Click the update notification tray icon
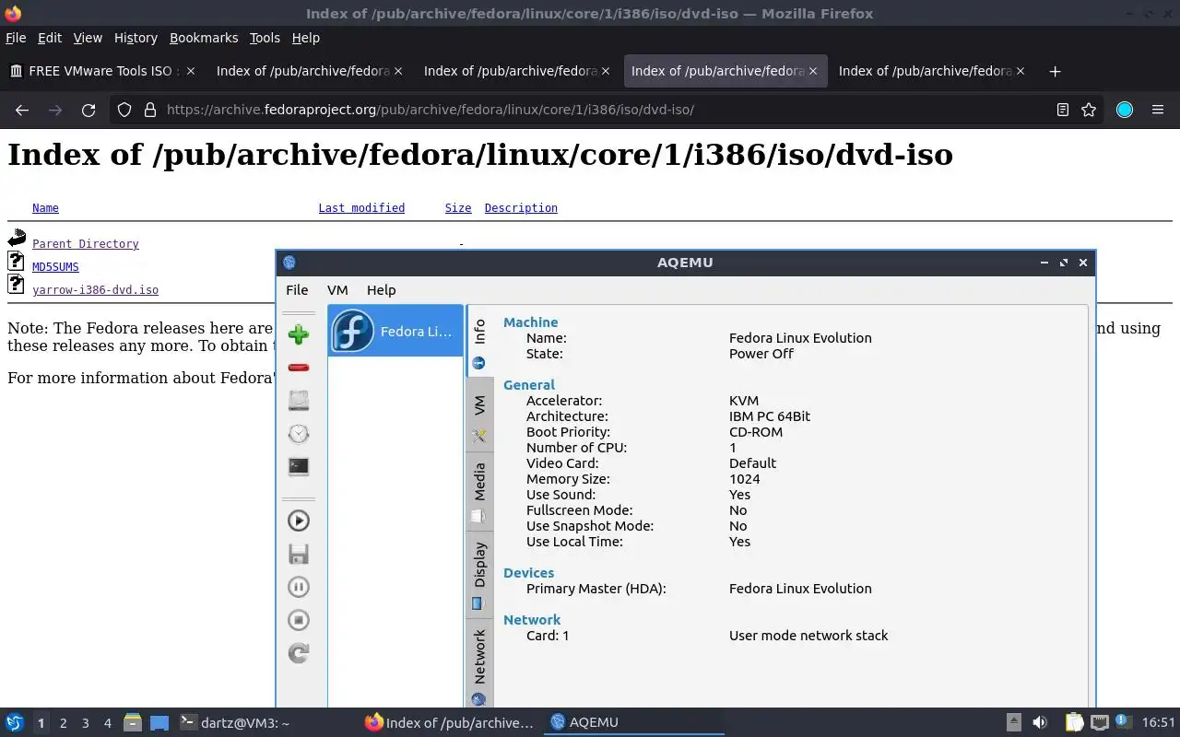 pos(1123,721)
